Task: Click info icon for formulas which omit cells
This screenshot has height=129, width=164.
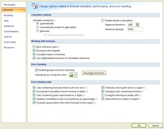Action: click(x=144, y=88)
